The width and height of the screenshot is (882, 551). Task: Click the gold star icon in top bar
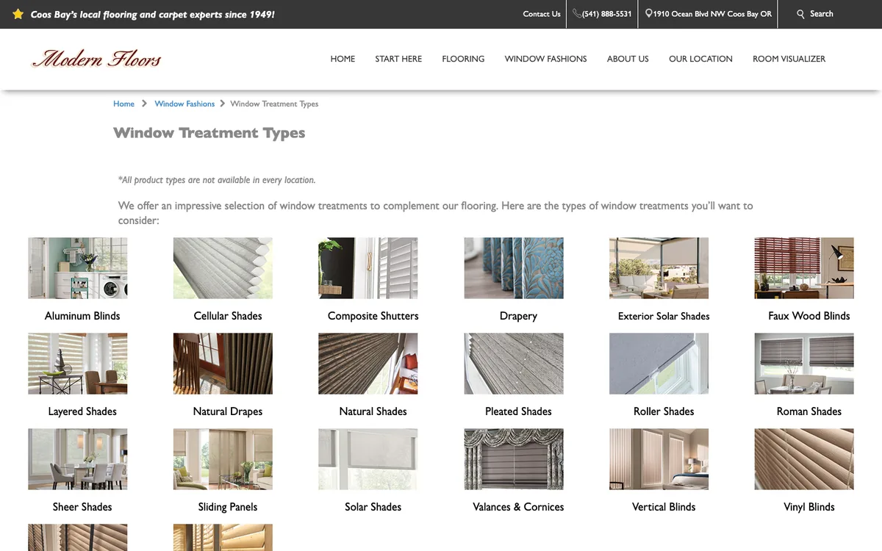[x=18, y=14]
